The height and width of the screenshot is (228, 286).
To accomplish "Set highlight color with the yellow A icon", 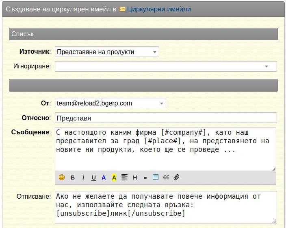I will (x=114, y=178).
